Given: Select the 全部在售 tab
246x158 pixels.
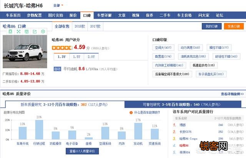Looking at the screenshot, I should (62, 26).
